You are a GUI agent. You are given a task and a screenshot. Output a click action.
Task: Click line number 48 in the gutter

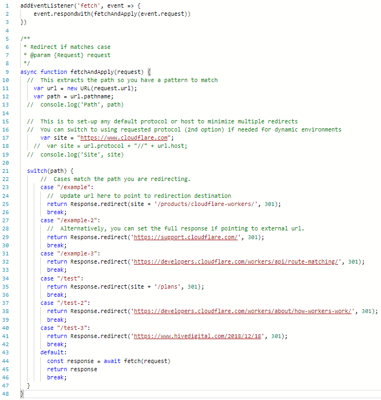tap(5, 394)
